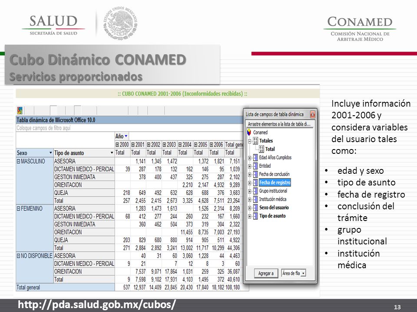Collapse the MASCULINO row group
This screenshot has width=417, height=312.
pyautogui.click(x=18, y=161)
